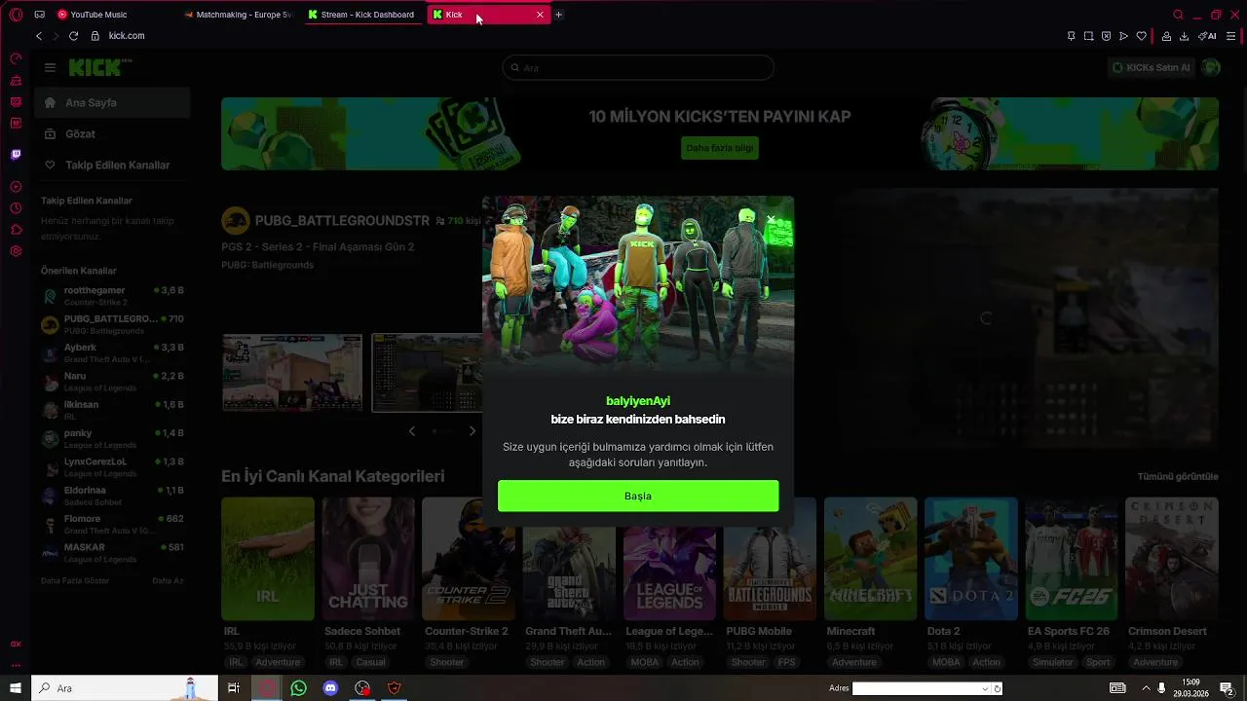Open Discord from Windows taskbar

[330, 688]
